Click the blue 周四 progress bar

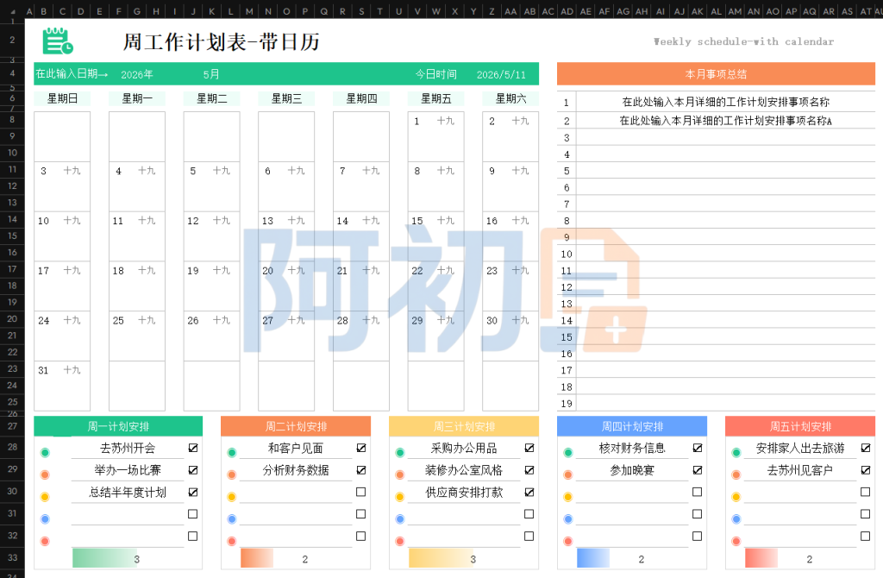pyautogui.click(x=593, y=558)
